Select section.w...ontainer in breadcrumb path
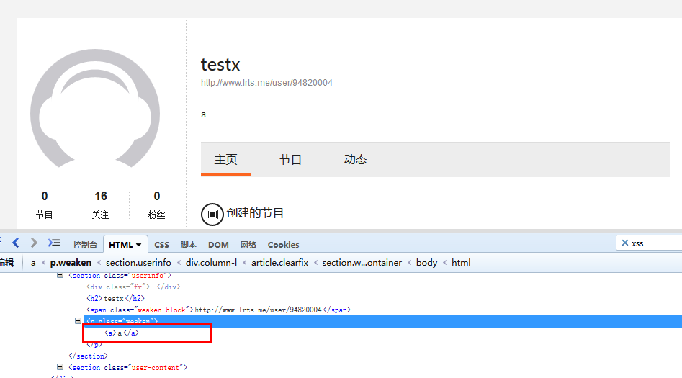This screenshot has height=378, width=682. tap(362, 263)
